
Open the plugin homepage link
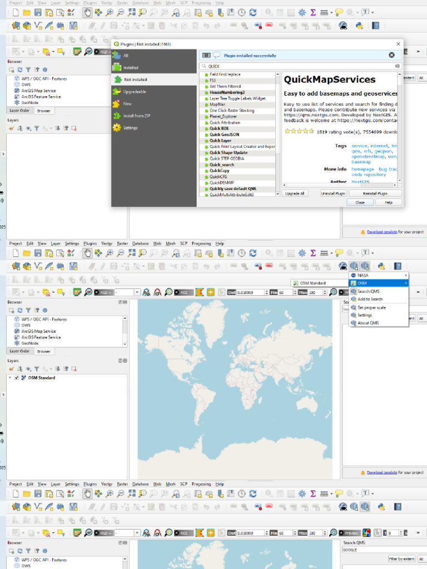pyautogui.click(x=363, y=169)
